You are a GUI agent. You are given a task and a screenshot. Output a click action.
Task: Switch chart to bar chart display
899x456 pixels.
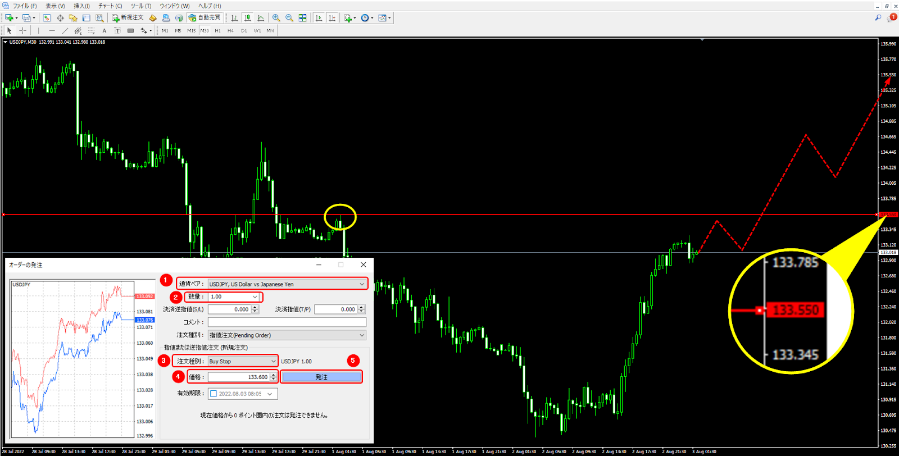pyautogui.click(x=234, y=18)
